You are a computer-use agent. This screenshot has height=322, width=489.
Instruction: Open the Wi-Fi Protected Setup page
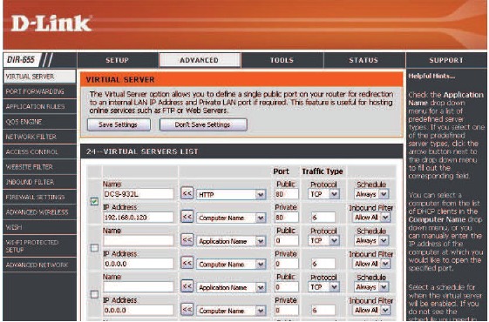pyautogui.click(x=39, y=246)
